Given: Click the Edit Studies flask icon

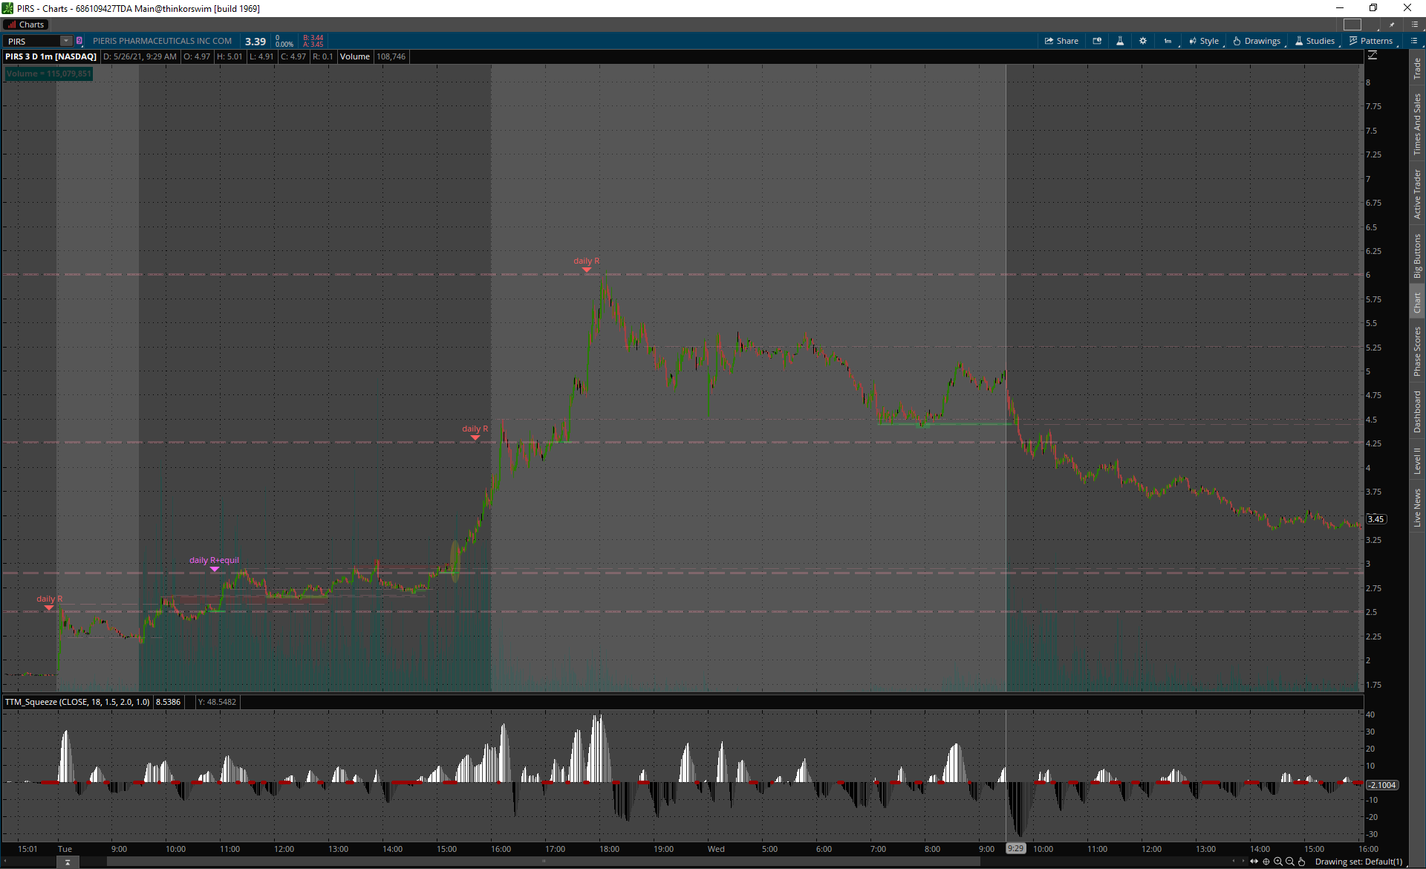Looking at the screenshot, I should pos(1120,41).
